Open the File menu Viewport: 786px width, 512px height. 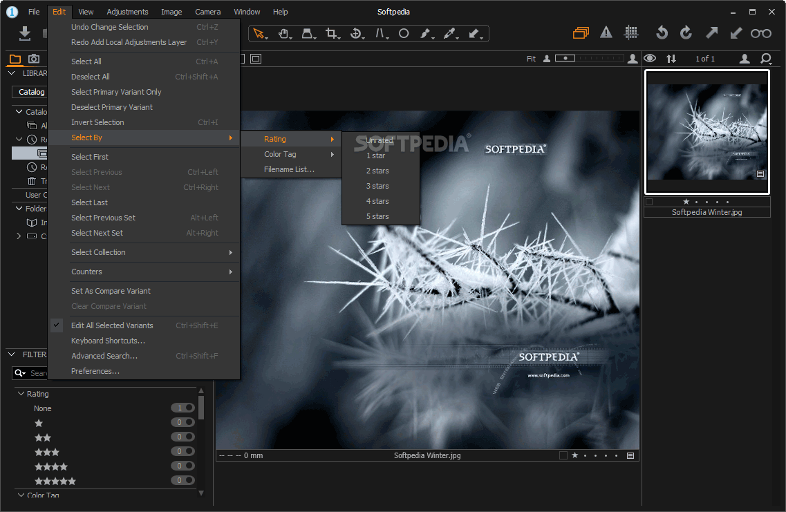34,12
